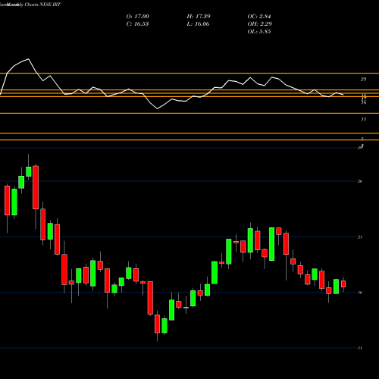Click the '16' price label beside the blue gridline in the candlestick panel
This screenshot has height=379, width=379.
(x=360, y=293)
